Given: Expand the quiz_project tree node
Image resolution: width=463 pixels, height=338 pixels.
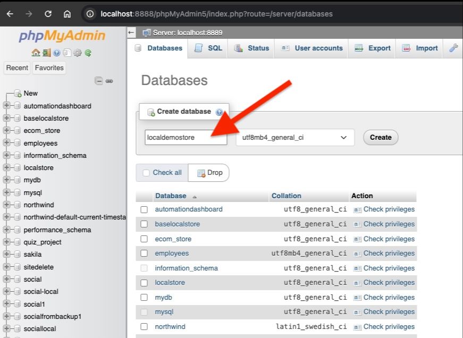Looking at the screenshot, I should [x=6, y=242].
